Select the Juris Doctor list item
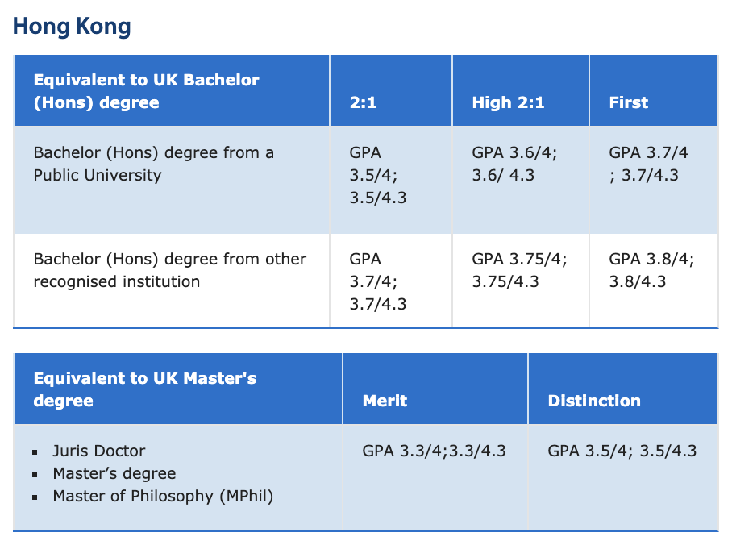 coord(99,451)
